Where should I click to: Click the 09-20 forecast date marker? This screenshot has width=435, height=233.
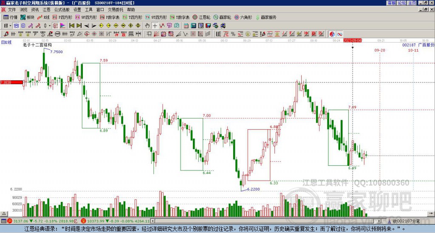point(379,50)
